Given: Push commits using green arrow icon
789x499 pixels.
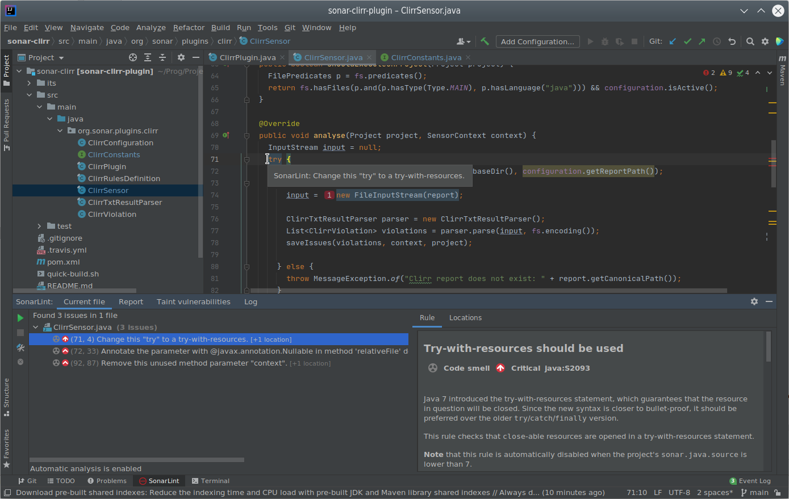Looking at the screenshot, I should (702, 41).
